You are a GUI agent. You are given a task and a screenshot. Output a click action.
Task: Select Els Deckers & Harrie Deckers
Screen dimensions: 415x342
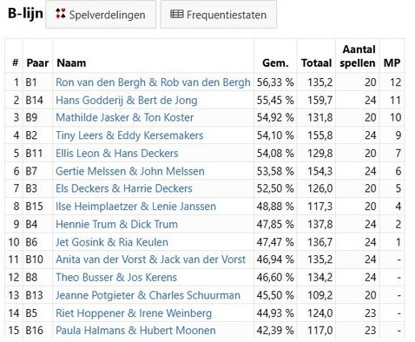pos(124,188)
